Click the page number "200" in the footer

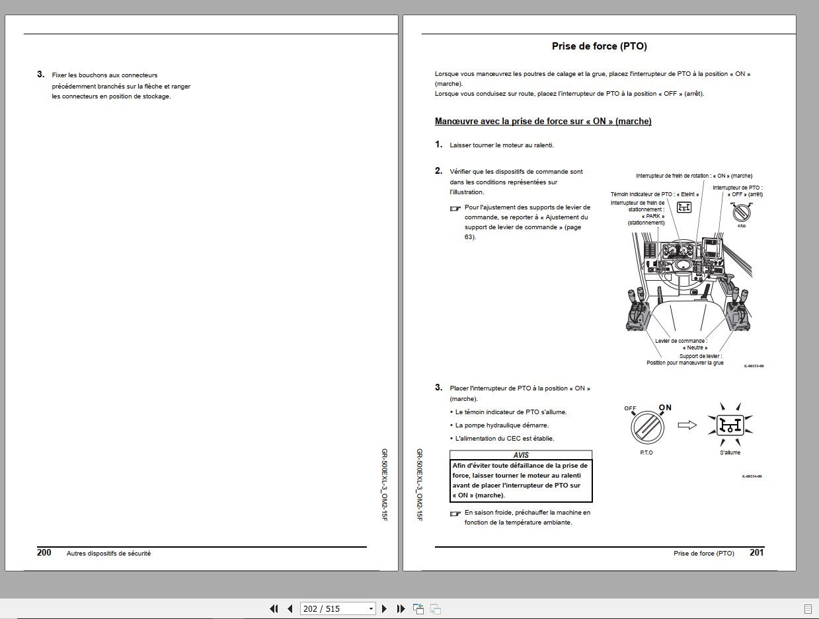tap(44, 552)
